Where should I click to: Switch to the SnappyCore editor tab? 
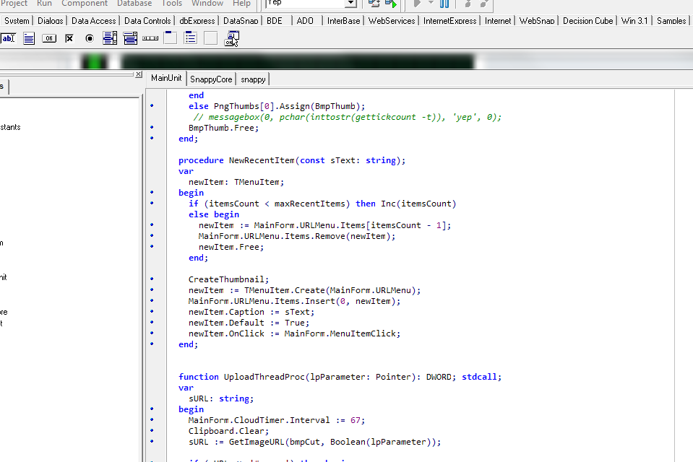click(211, 79)
